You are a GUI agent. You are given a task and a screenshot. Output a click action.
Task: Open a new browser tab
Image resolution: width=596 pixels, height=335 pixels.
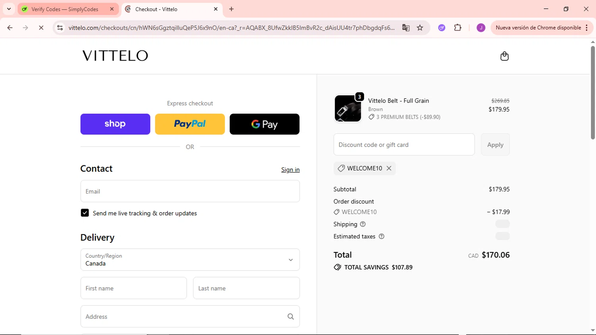pyautogui.click(x=232, y=9)
